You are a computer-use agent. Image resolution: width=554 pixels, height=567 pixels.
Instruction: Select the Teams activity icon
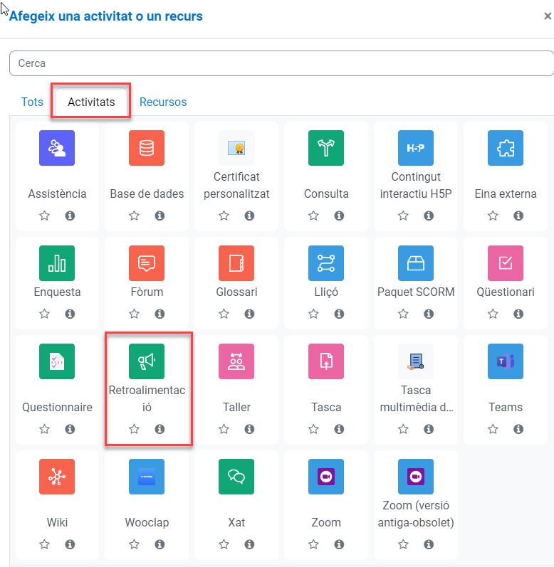point(506,361)
